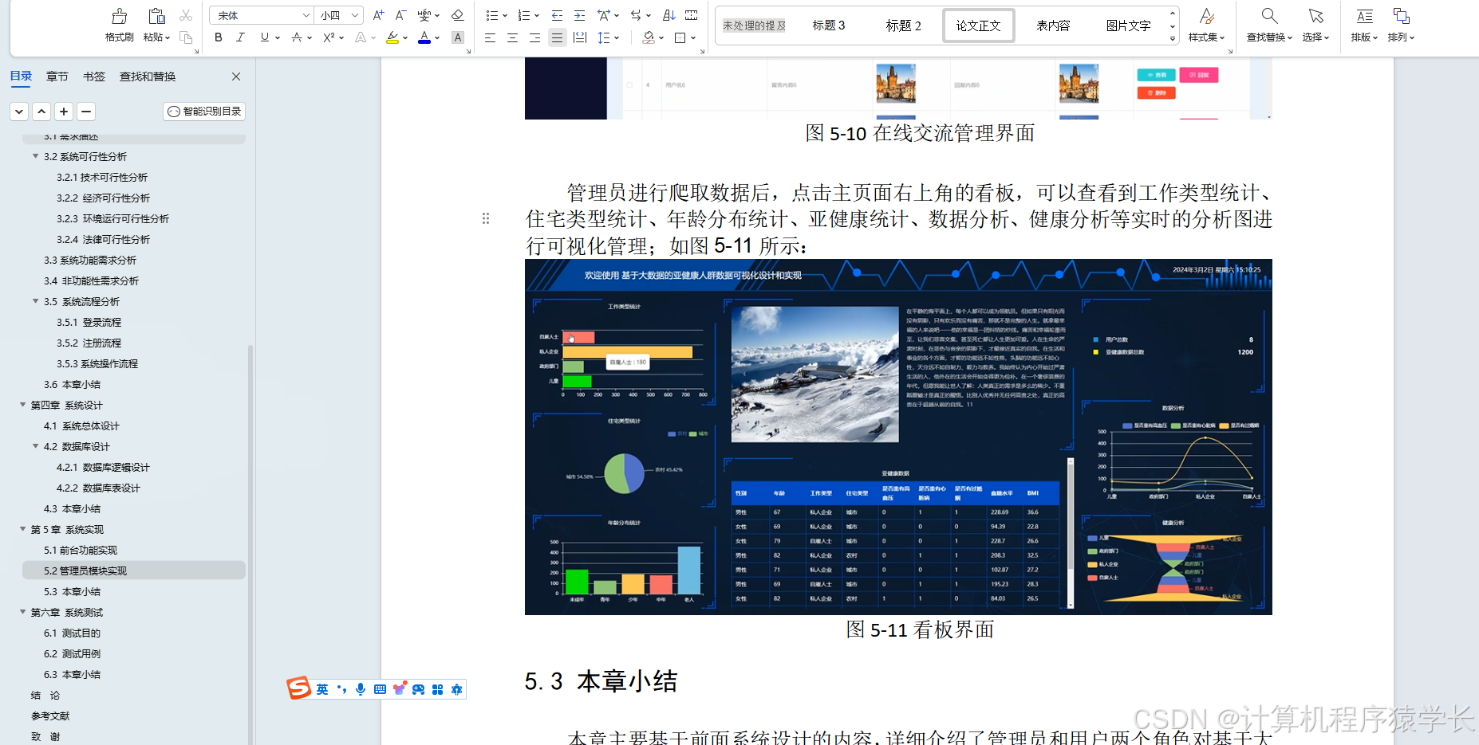
Task: Toggle bold formatting
Action: coord(219,37)
